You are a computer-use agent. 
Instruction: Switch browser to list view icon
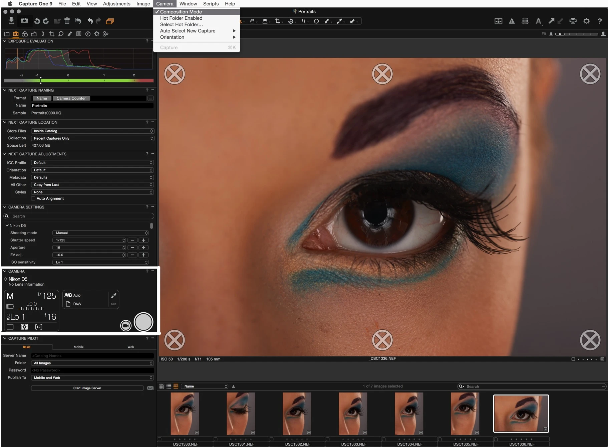[x=169, y=386]
